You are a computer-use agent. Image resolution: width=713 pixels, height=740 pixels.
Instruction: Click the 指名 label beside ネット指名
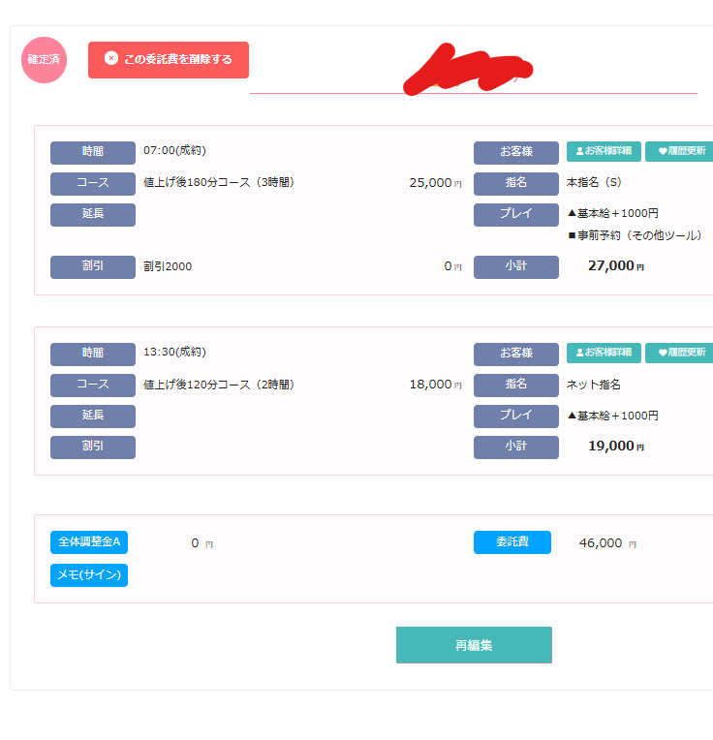(516, 385)
